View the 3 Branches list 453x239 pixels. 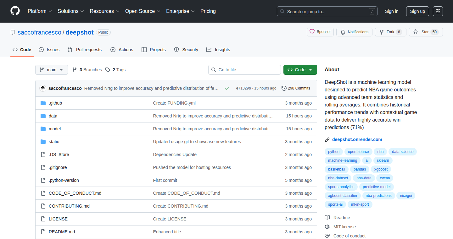tap(87, 70)
